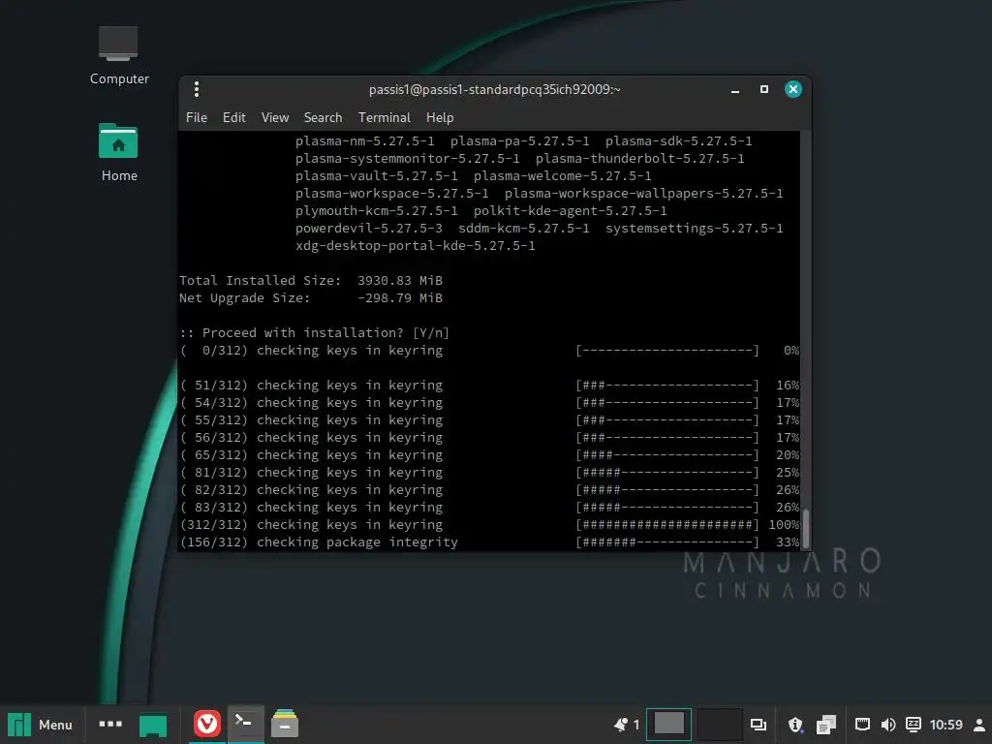Screen dimensions: 992x744
Task: Open the Manjaro Menu button
Action: (x=41, y=725)
